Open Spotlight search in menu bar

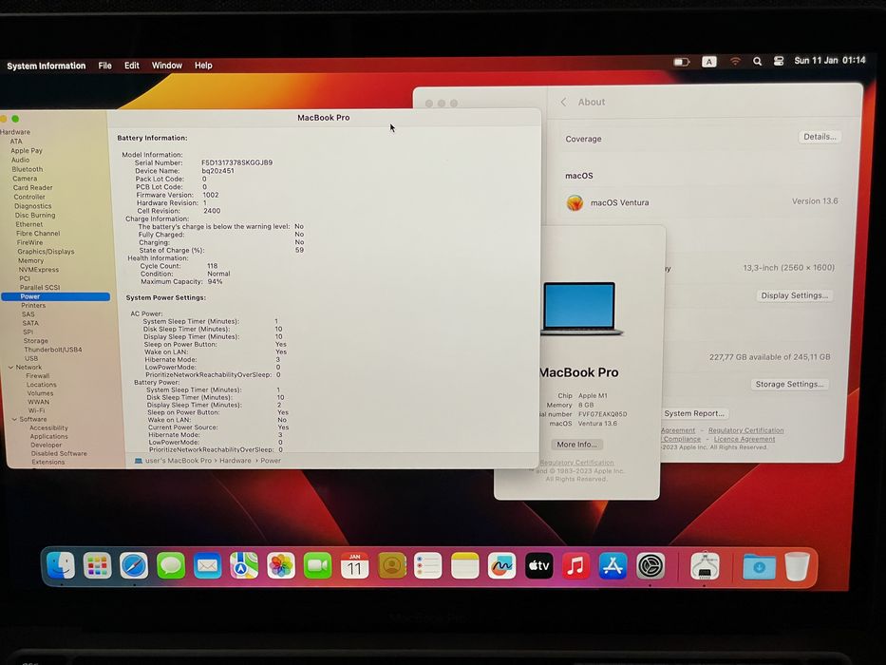pos(757,61)
